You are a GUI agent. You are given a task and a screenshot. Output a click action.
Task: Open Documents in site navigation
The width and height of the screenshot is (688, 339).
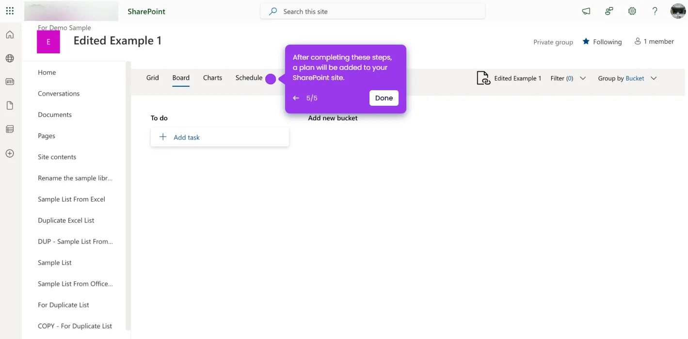tap(55, 115)
